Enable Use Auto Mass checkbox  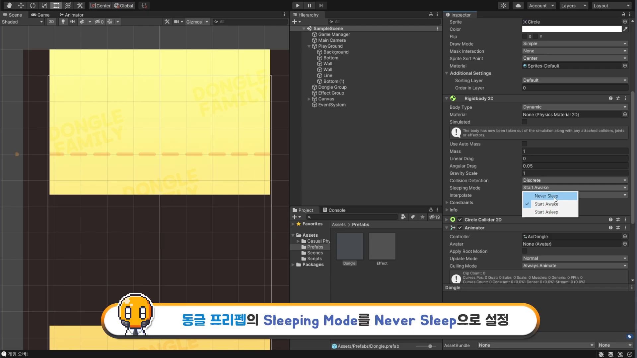[525, 144]
